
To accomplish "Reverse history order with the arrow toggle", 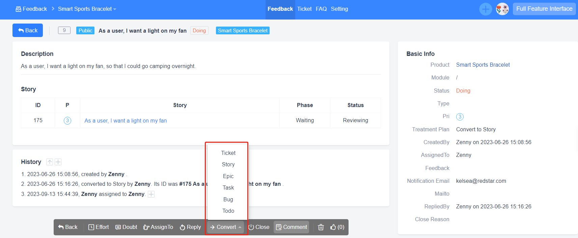I will click(50, 162).
